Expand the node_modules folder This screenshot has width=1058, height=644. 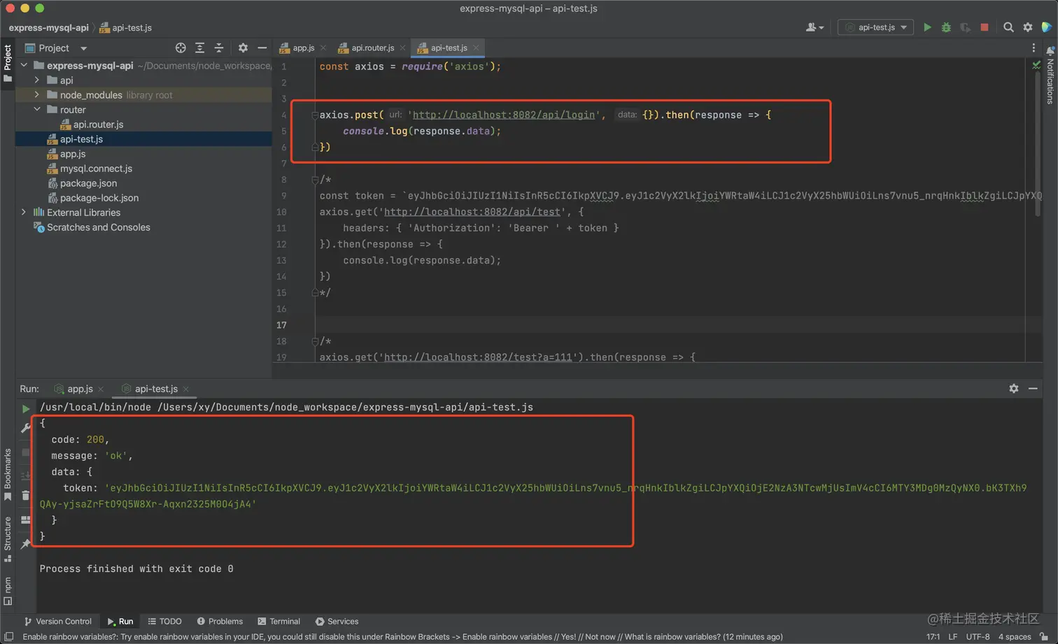point(37,94)
